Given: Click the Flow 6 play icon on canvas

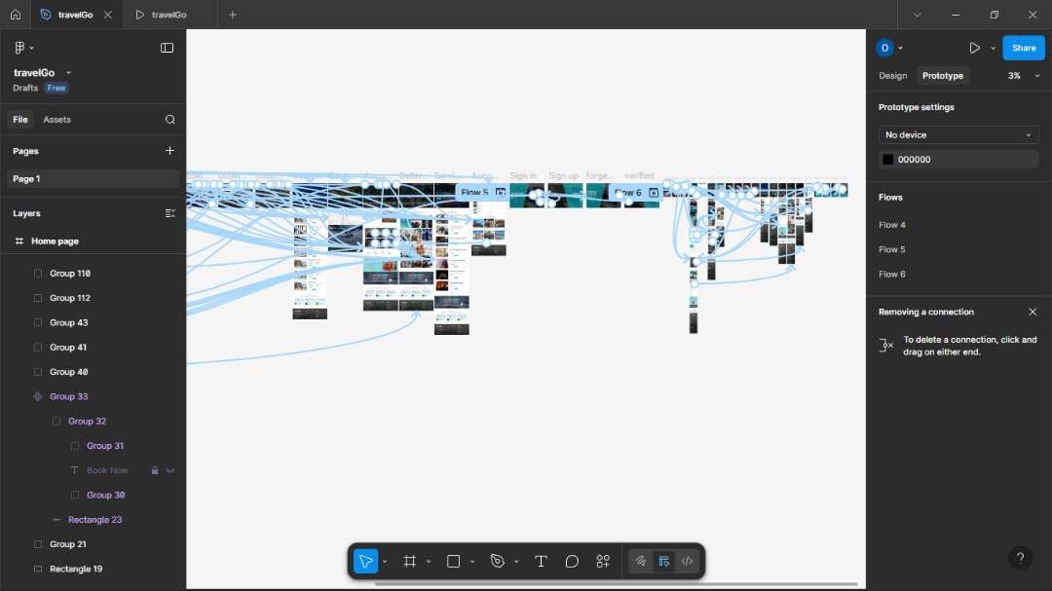Looking at the screenshot, I should [654, 193].
